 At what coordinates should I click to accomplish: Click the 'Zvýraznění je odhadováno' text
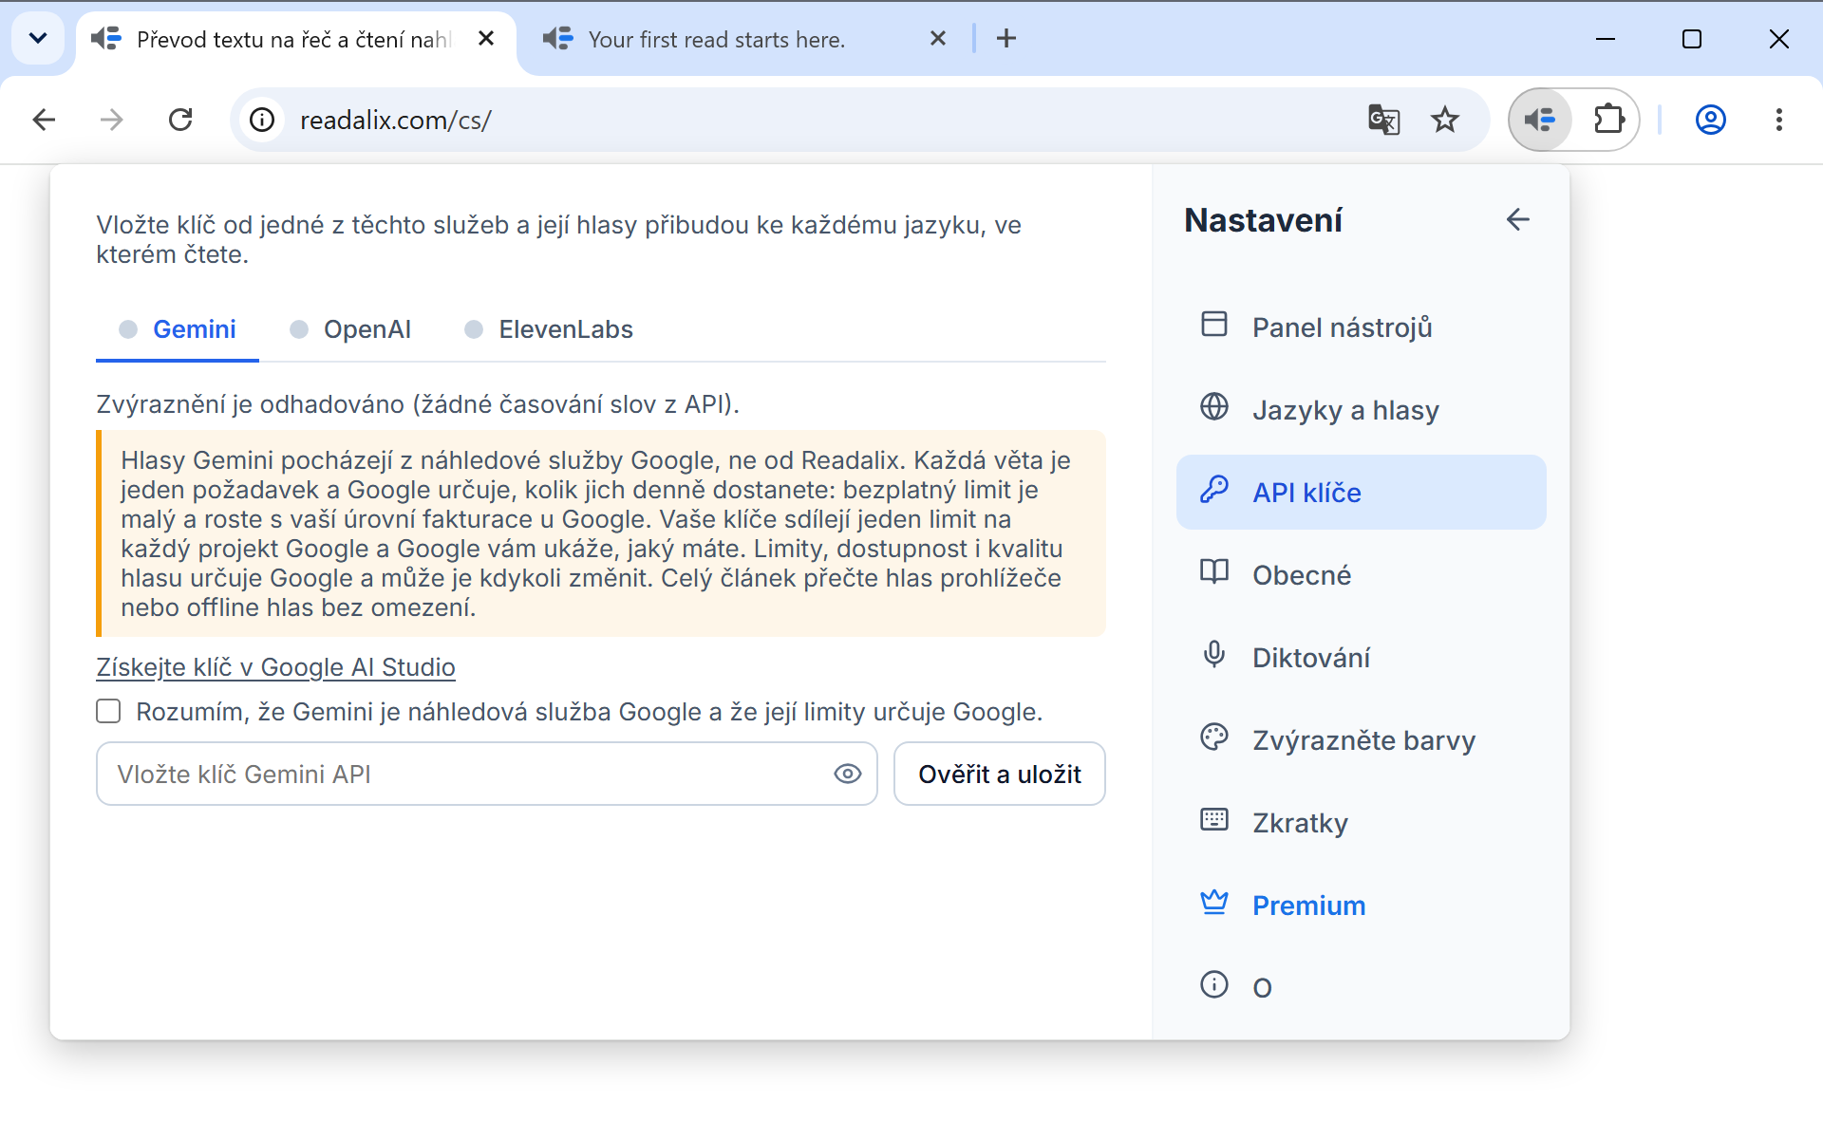[417, 404]
